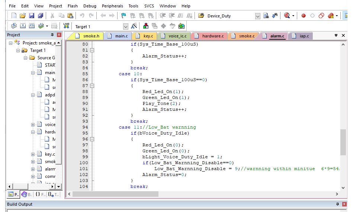The height and width of the screenshot is (212, 353).
Task: Click the Open file folder icon
Action: pos(23,16)
